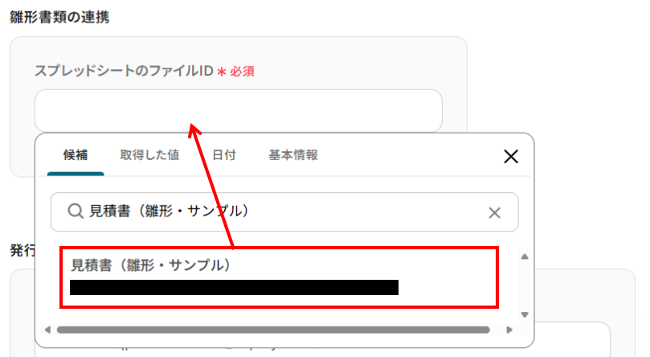Select the 候補 tab

tap(76, 155)
